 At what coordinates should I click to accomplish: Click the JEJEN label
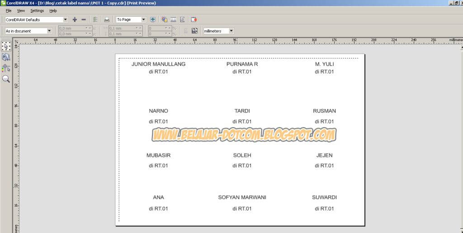[325, 155]
